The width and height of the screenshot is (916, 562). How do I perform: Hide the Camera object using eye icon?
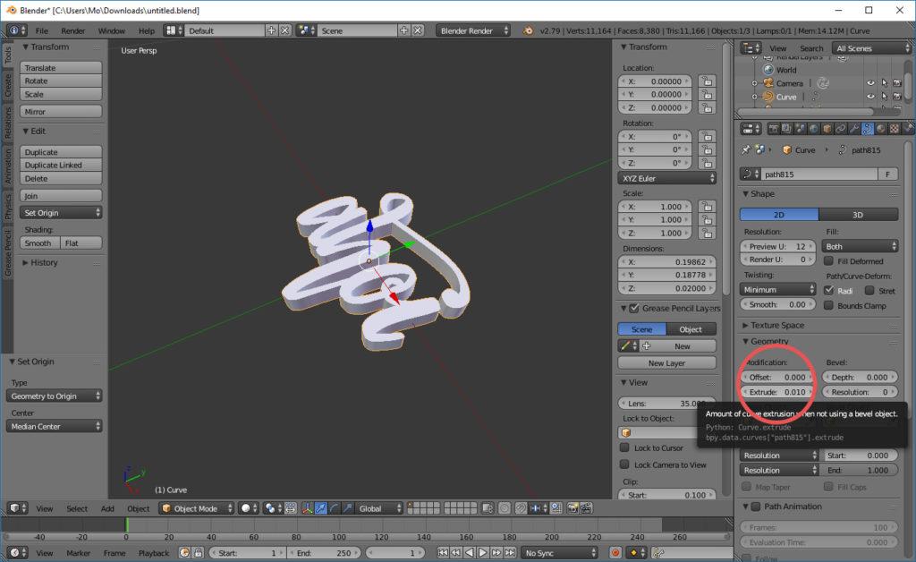(x=870, y=83)
